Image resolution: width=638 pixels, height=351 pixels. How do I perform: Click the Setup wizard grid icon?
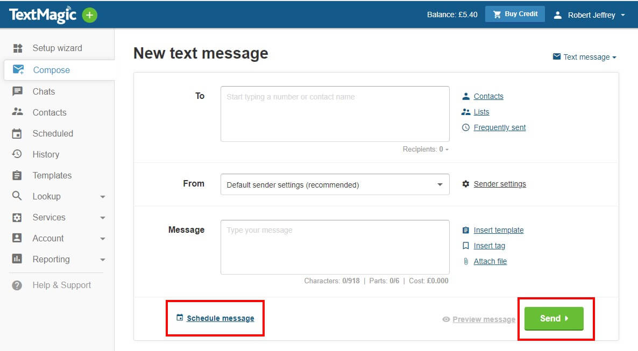[18, 48]
